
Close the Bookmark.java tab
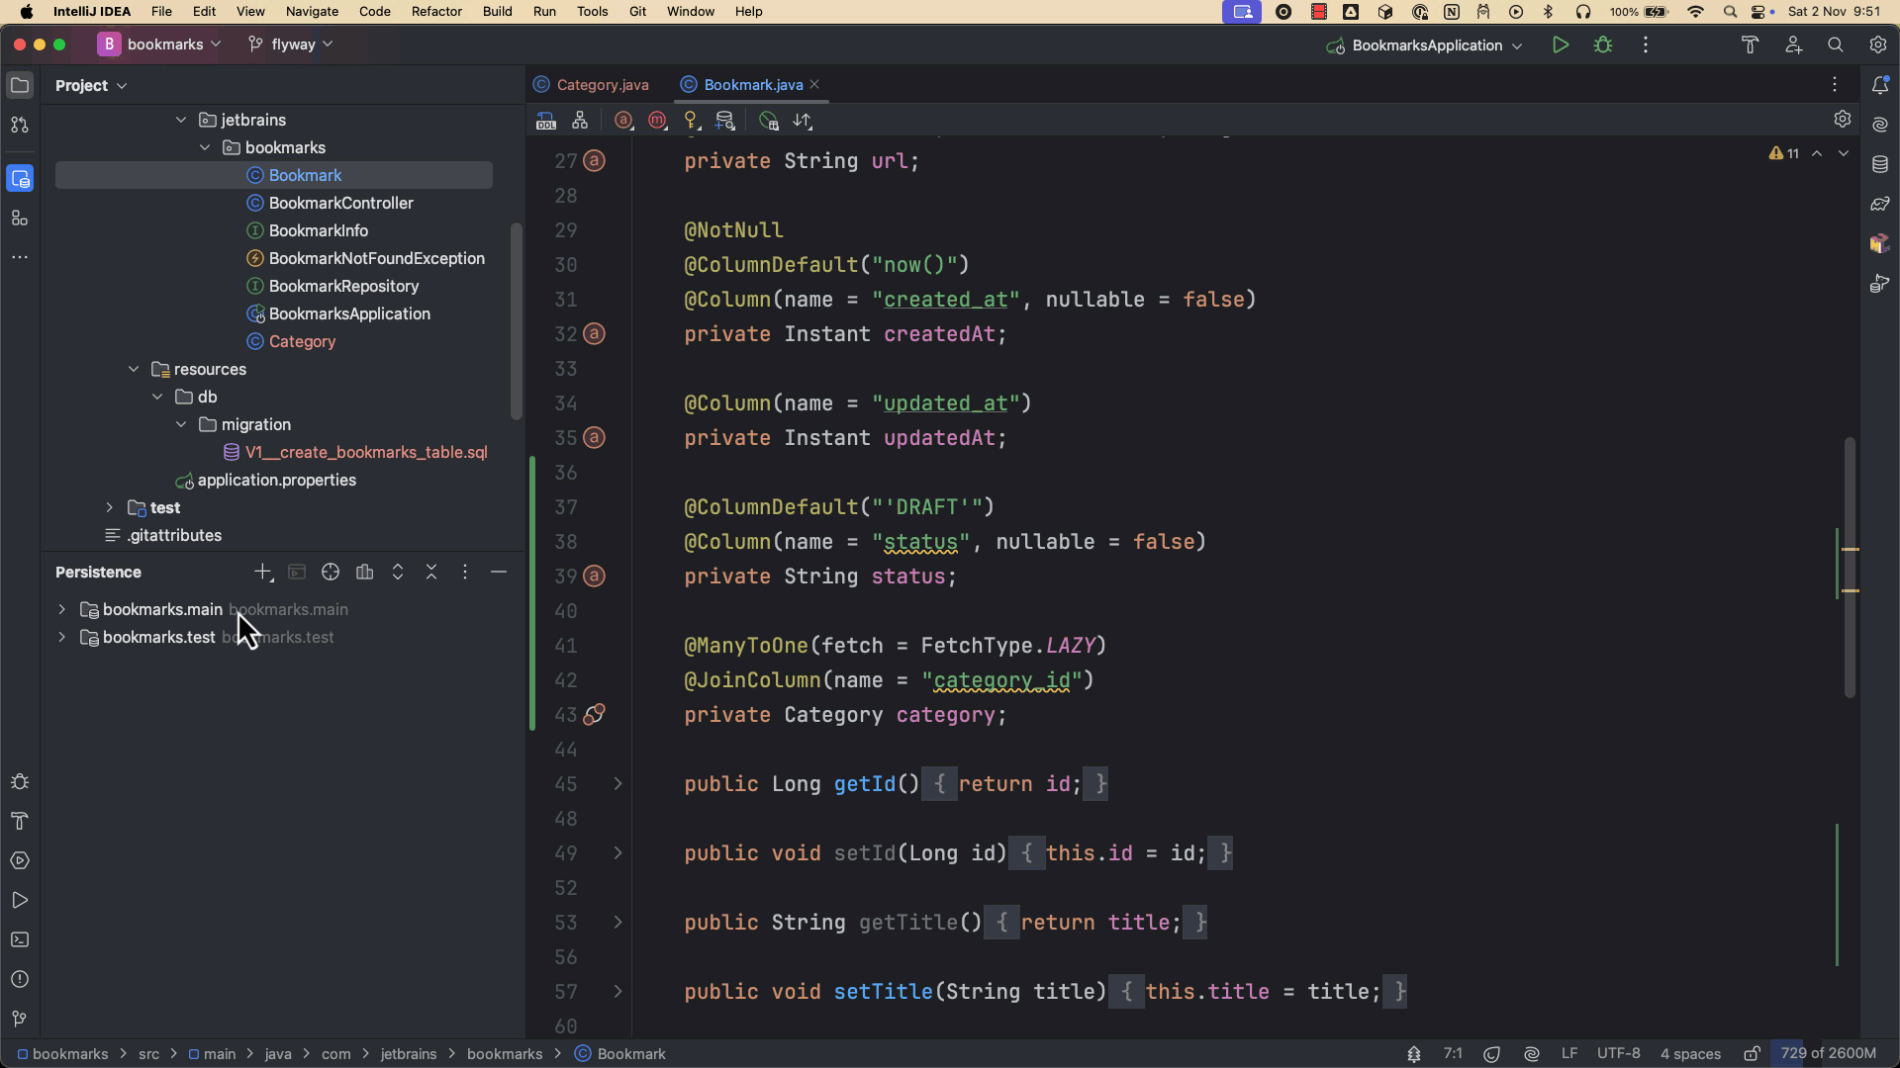point(814,84)
